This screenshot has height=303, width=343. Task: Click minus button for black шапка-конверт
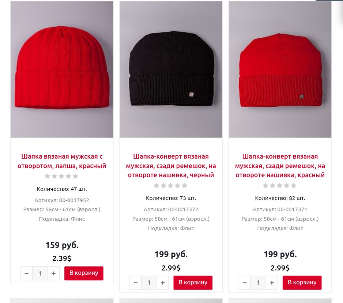coord(136,283)
